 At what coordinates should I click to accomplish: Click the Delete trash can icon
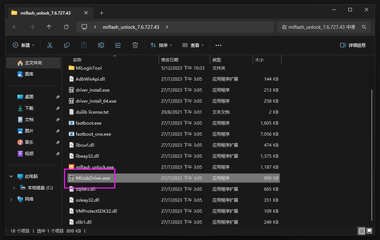point(135,45)
